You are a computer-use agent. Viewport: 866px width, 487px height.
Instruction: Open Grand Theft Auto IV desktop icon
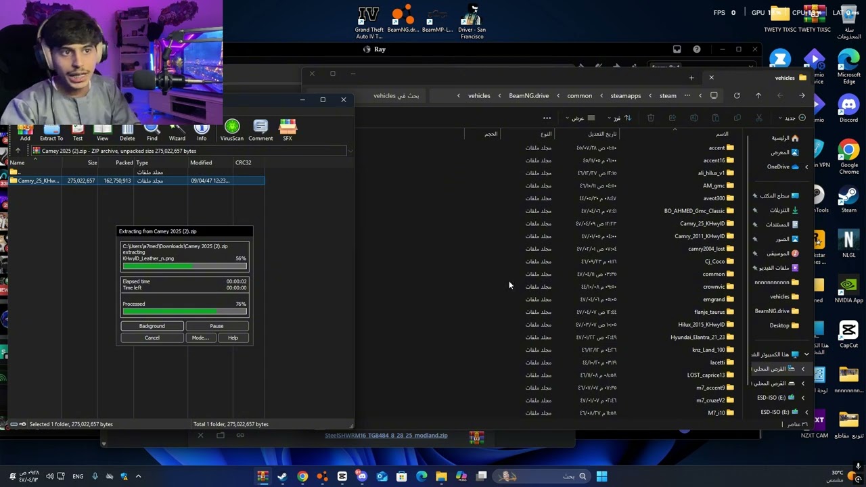tap(369, 23)
